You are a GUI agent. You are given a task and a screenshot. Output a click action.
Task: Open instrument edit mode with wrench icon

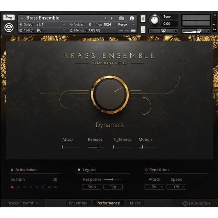(x=9, y=18)
